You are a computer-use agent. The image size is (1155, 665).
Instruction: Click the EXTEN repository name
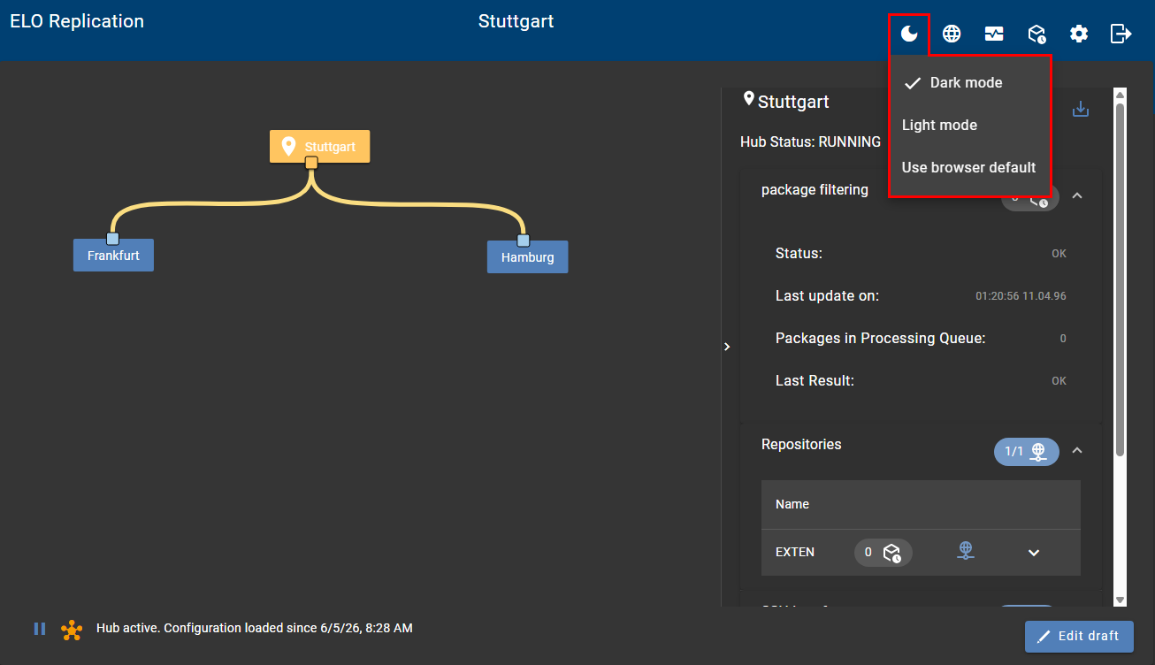click(795, 552)
